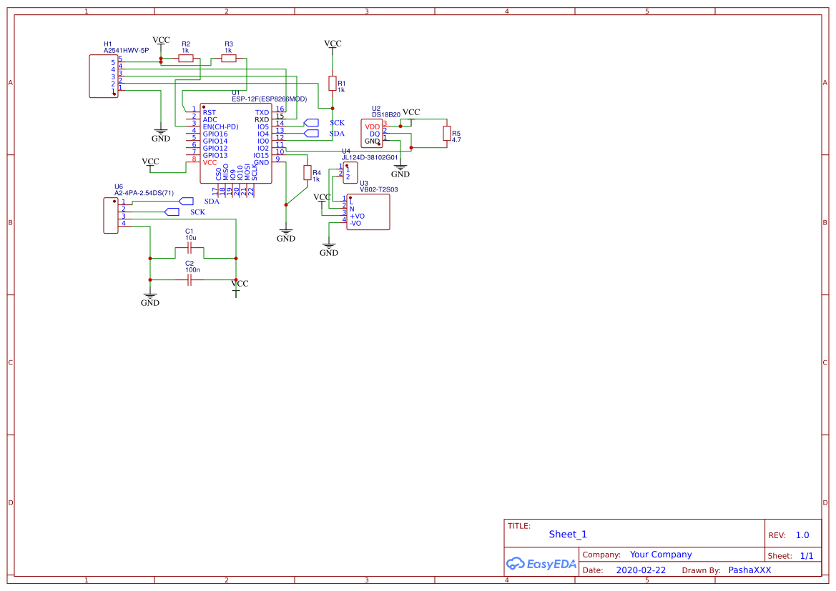
Task: Select the ESP-12F(ESP8266MOD) module U1
Action: 236,143
